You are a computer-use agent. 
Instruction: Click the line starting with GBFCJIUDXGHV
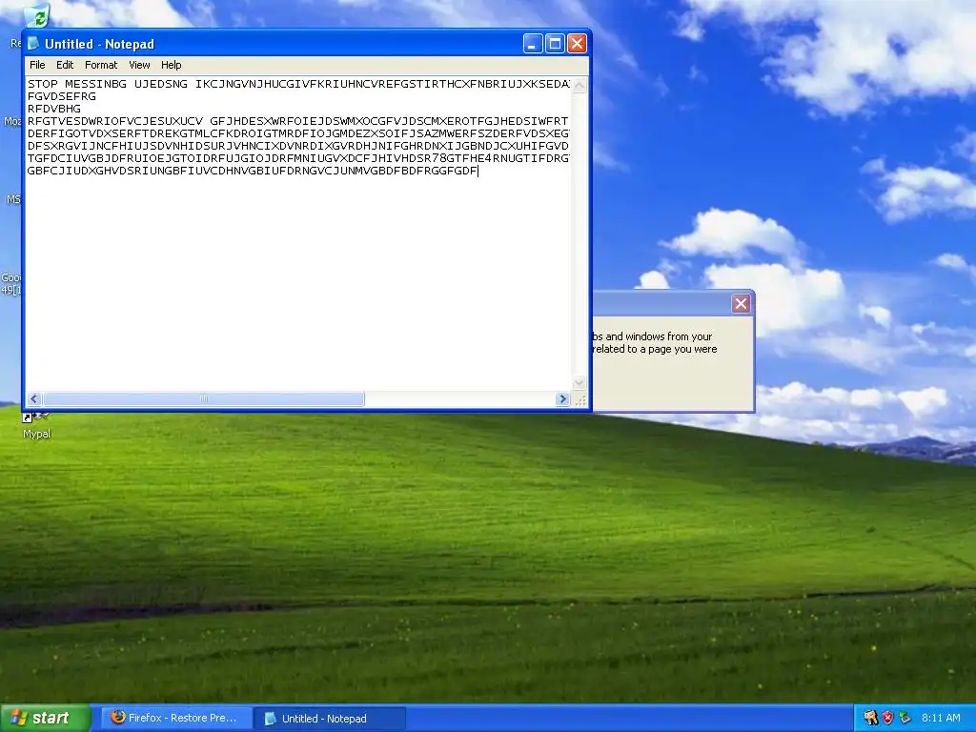253,172
